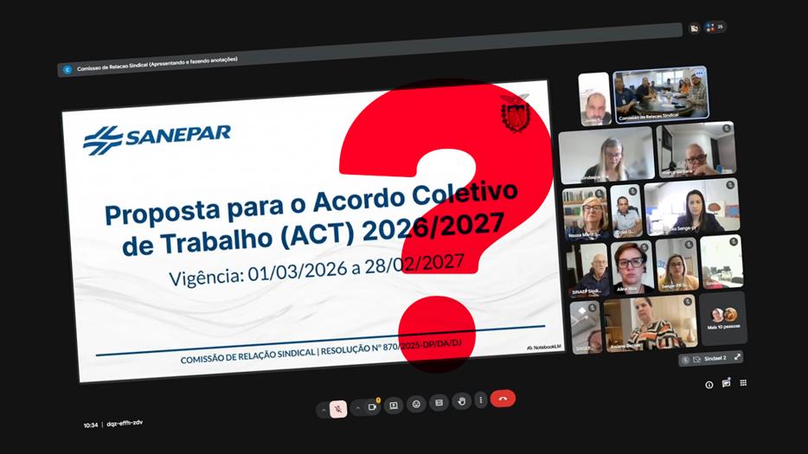Screen dimensions: 808x454
Task: Open the emoji reactions picker
Action: [416, 404]
